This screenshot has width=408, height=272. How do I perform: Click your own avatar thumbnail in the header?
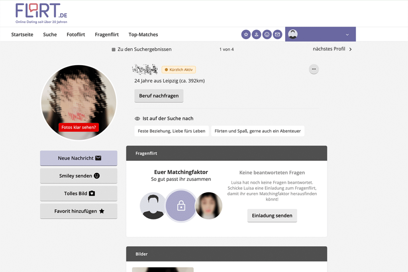pyautogui.click(x=294, y=34)
